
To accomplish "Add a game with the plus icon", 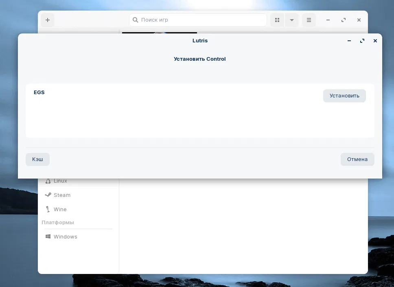I will tap(48, 20).
